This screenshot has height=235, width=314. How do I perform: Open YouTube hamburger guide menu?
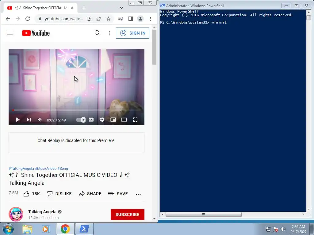pos(10,33)
